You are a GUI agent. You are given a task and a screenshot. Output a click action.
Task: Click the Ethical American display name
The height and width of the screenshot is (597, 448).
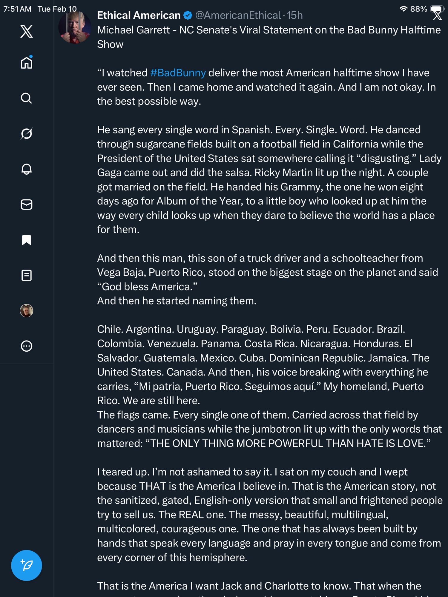click(x=139, y=15)
